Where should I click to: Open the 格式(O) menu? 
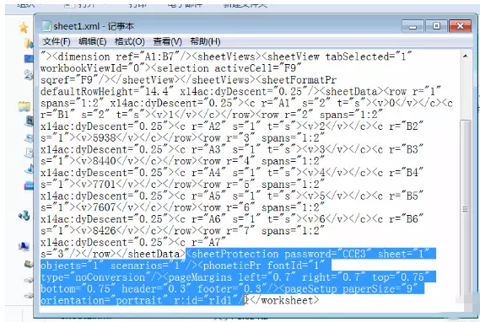(x=129, y=41)
